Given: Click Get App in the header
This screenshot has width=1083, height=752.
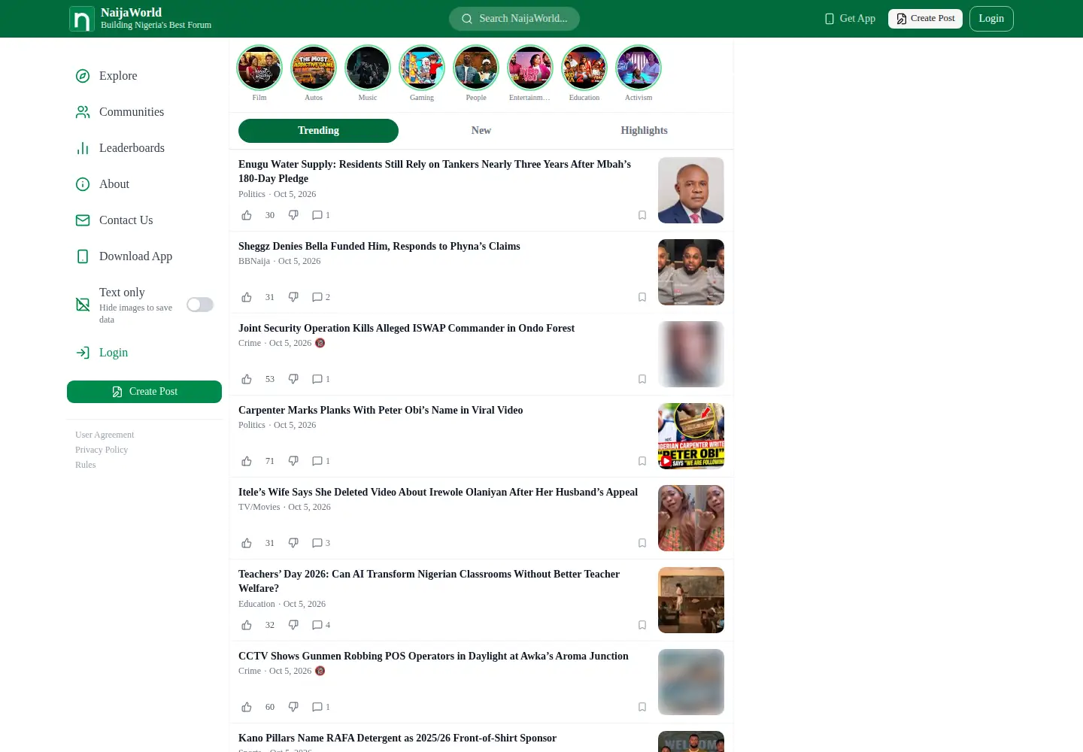Looking at the screenshot, I should point(850,19).
